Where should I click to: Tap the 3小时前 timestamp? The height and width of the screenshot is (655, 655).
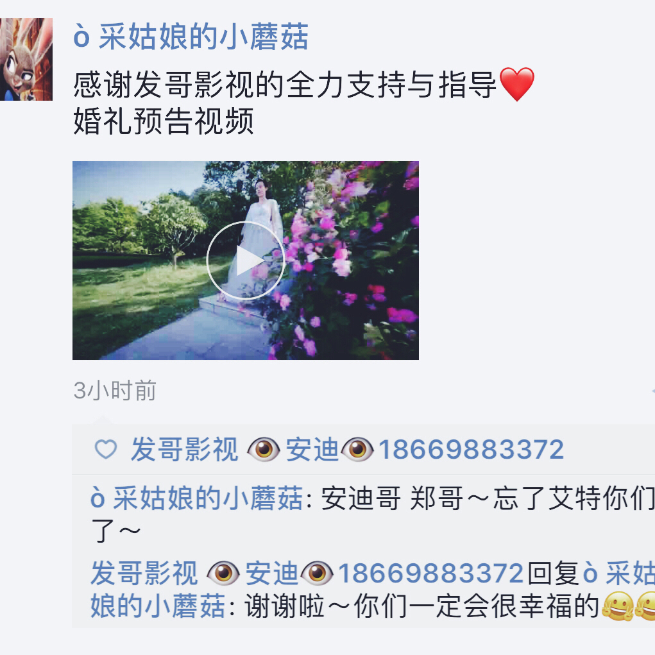coord(115,391)
